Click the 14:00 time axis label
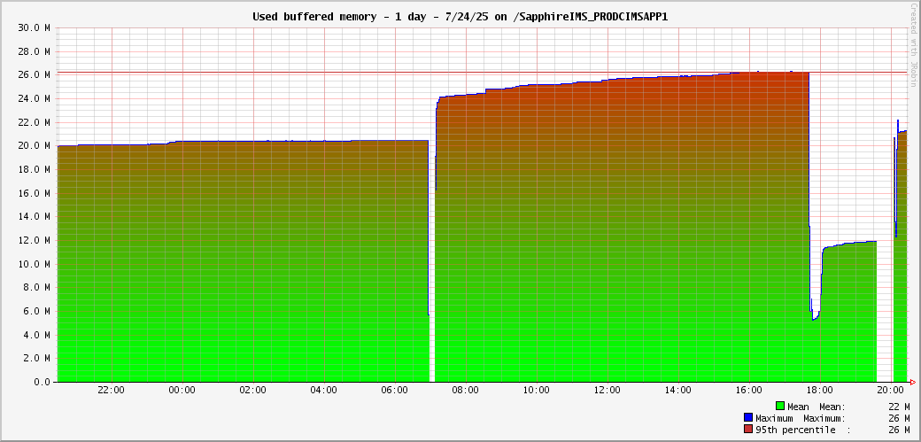The width and height of the screenshot is (921, 442). click(x=677, y=391)
